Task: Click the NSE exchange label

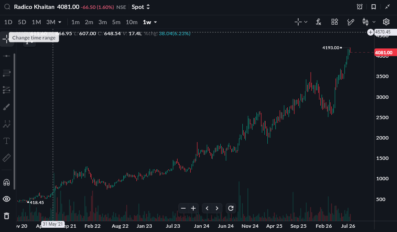Action: pyautogui.click(x=121, y=7)
